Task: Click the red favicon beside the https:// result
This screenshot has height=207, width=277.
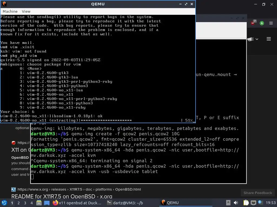Action: pyautogui.click(x=14, y=143)
